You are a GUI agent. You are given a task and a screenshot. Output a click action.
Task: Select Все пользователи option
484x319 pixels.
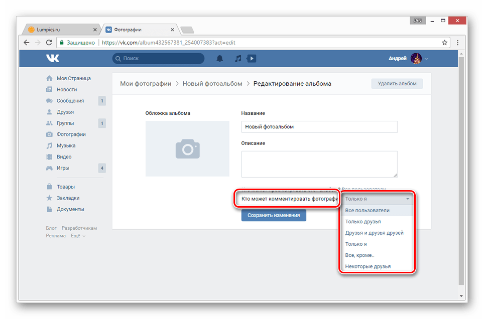[x=377, y=210]
